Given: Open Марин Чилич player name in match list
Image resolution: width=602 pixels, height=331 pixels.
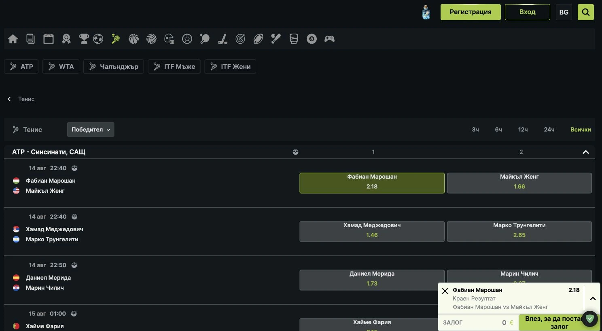Looking at the screenshot, I should [x=45, y=288].
